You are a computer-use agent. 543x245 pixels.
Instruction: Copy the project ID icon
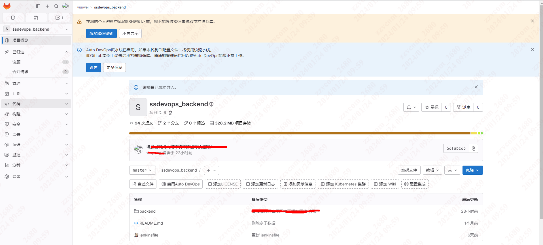(x=171, y=113)
